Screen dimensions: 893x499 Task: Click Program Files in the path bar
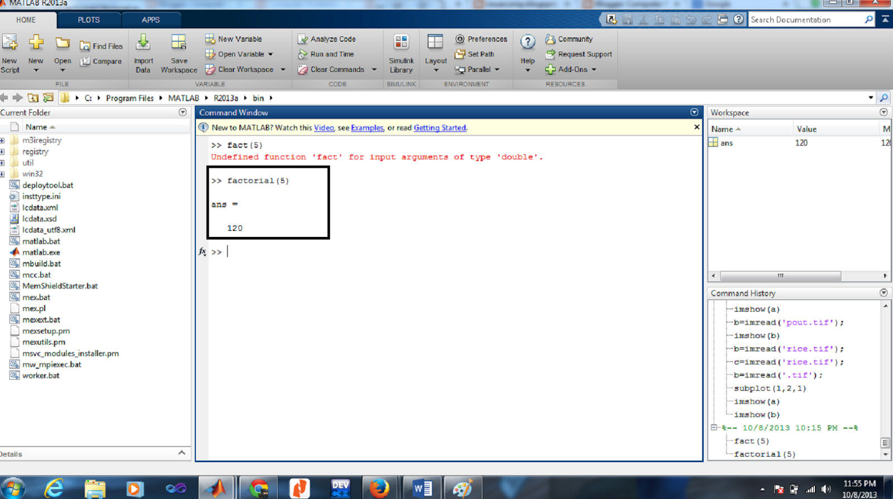tap(129, 98)
